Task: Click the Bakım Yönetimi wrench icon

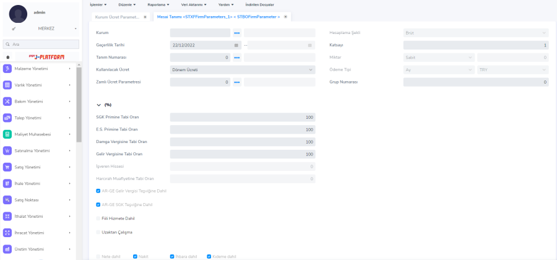Action: pyautogui.click(x=7, y=102)
